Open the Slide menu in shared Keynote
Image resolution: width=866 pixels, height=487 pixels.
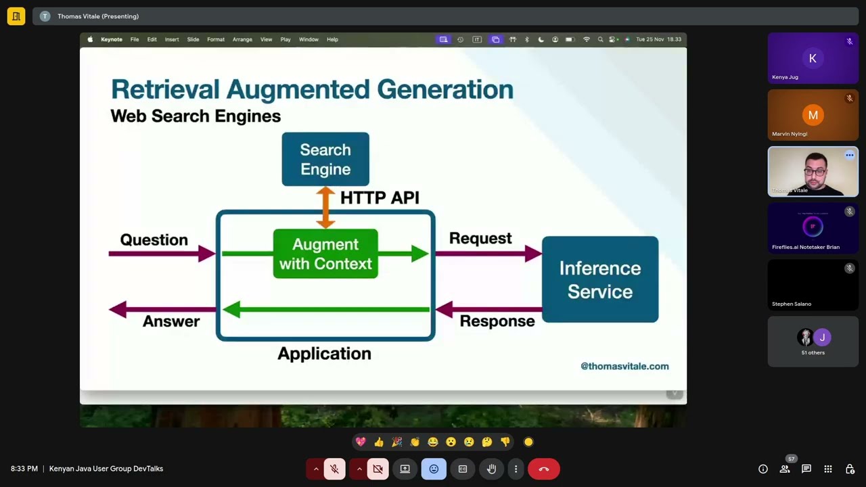[x=193, y=39]
